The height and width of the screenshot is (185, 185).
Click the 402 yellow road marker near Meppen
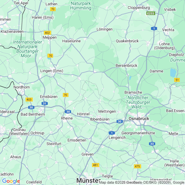click(x=47, y=33)
